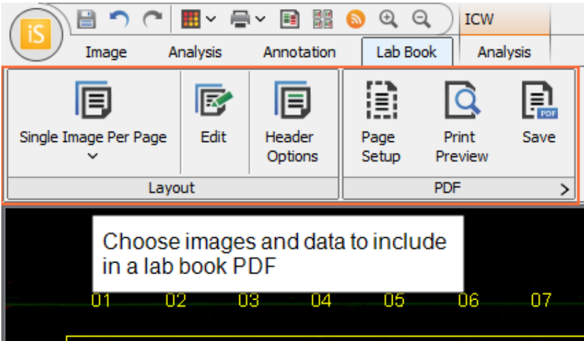Select lane label 01
Viewport: 584px width, 341px height.
click(101, 300)
